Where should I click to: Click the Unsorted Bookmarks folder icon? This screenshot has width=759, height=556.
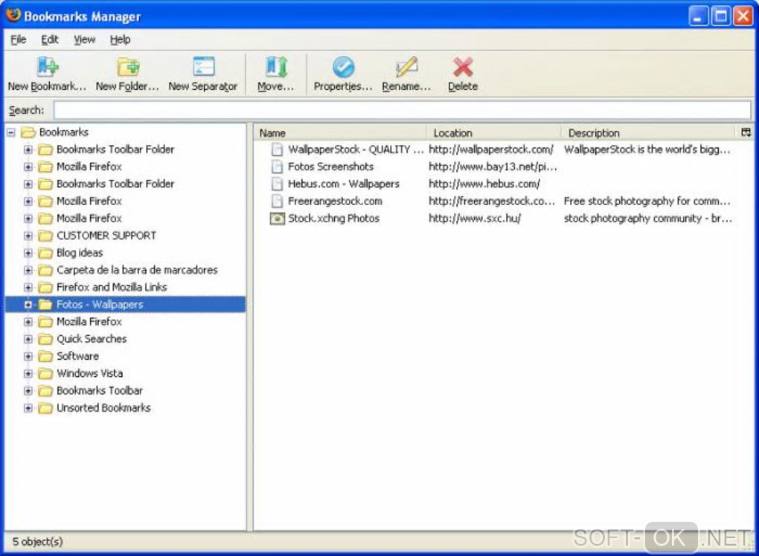click(x=45, y=408)
